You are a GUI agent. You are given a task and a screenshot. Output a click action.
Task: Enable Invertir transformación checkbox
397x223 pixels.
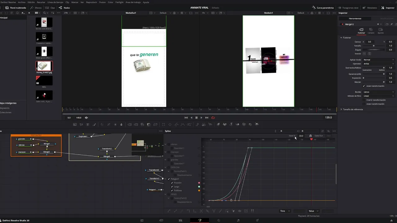tap(364, 100)
